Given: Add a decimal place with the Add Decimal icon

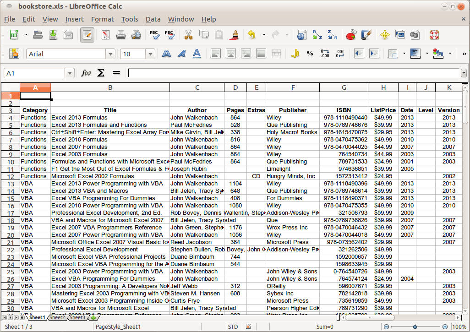Looking at the screenshot, I should [x=325, y=54].
